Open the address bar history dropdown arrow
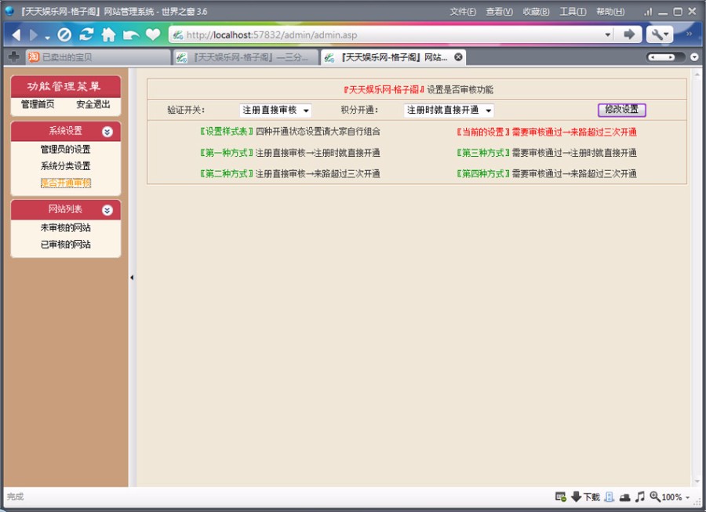 [x=609, y=34]
